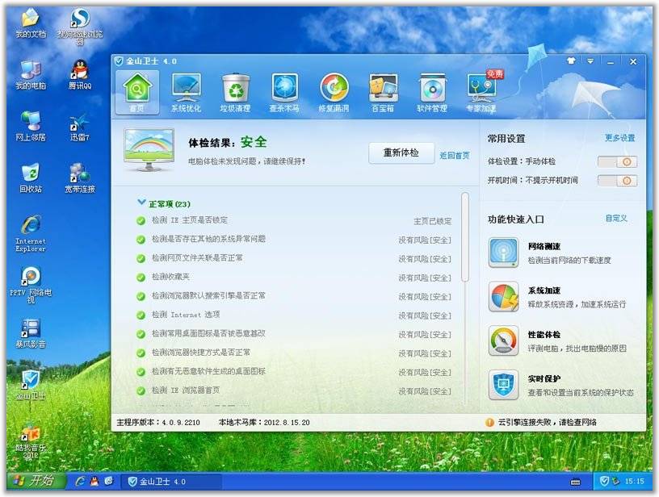Open 专家加速 expert acceleration
The width and height of the screenshot is (659, 497).
[481, 92]
